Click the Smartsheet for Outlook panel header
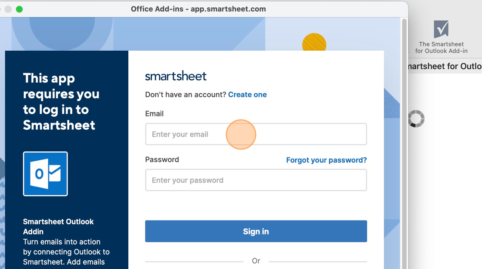Viewport: 482px width, 269px height. pyautogui.click(x=445, y=66)
